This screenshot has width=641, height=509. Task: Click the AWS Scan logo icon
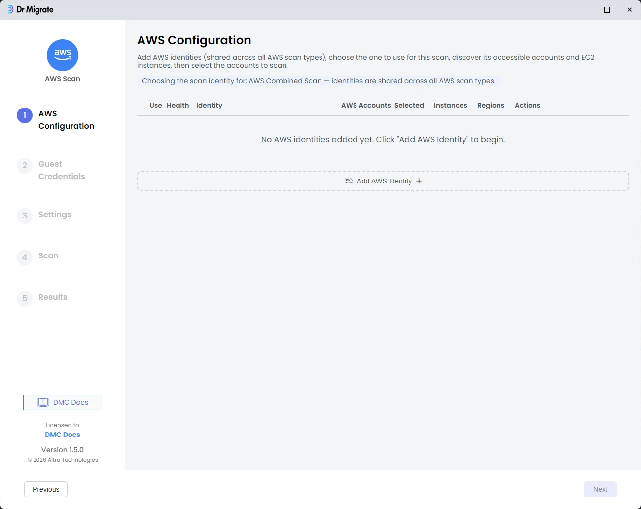63,55
